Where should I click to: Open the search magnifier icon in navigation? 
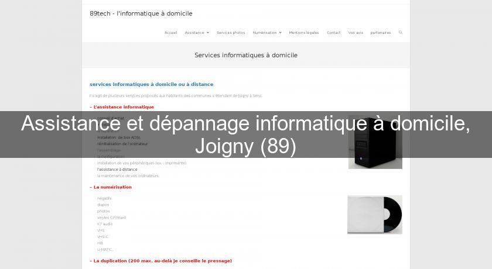(401, 32)
